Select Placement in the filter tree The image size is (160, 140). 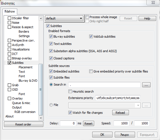tap(26, 67)
